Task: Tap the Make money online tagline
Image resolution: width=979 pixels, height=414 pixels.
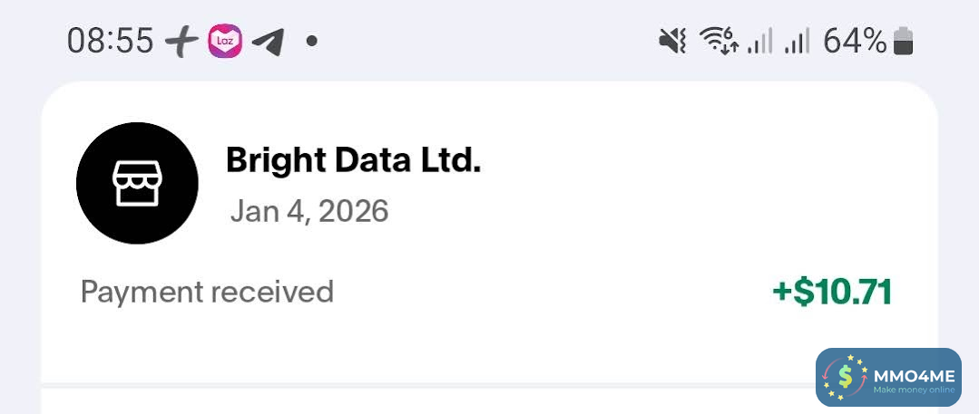Action: tap(914, 390)
